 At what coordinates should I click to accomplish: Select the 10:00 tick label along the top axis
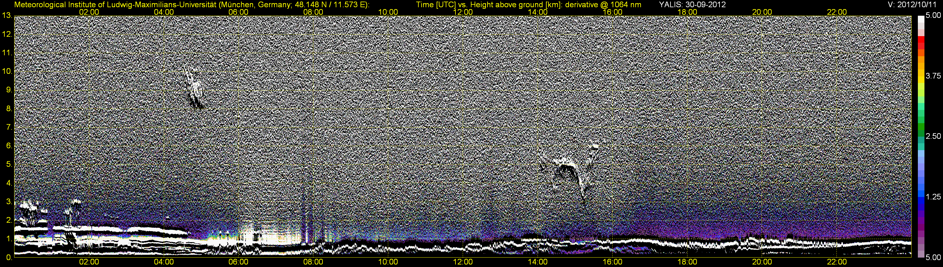click(388, 12)
